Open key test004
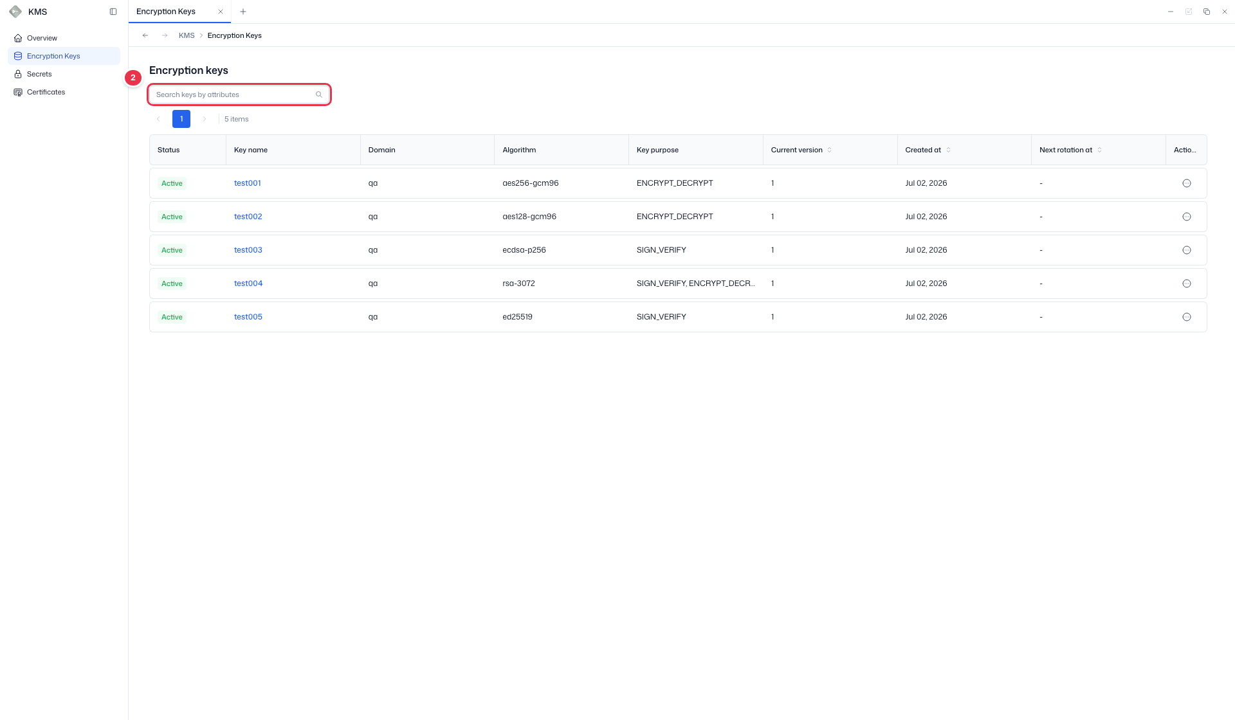Image resolution: width=1235 pixels, height=720 pixels. (x=248, y=283)
